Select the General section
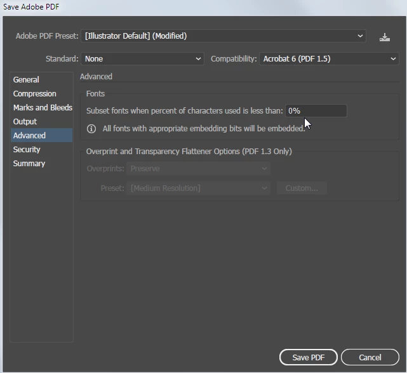Image resolution: width=407 pixels, height=373 pixels. click(x=41, y=80)
